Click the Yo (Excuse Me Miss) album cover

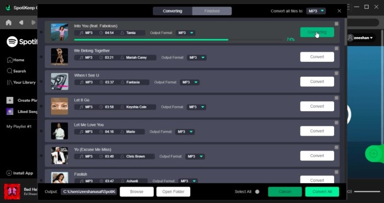(x=59, y=155)
